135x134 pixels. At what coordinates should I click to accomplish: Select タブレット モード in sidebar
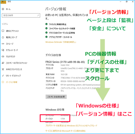pyautogui.click(x=12, y=50)
